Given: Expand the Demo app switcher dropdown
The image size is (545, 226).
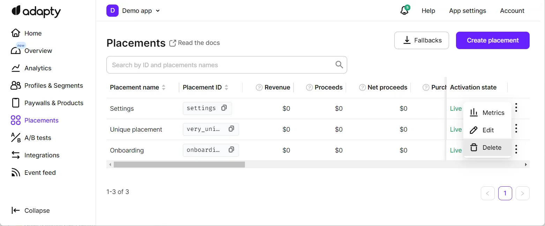Looking at the screenshot, I should coord(157,11).
